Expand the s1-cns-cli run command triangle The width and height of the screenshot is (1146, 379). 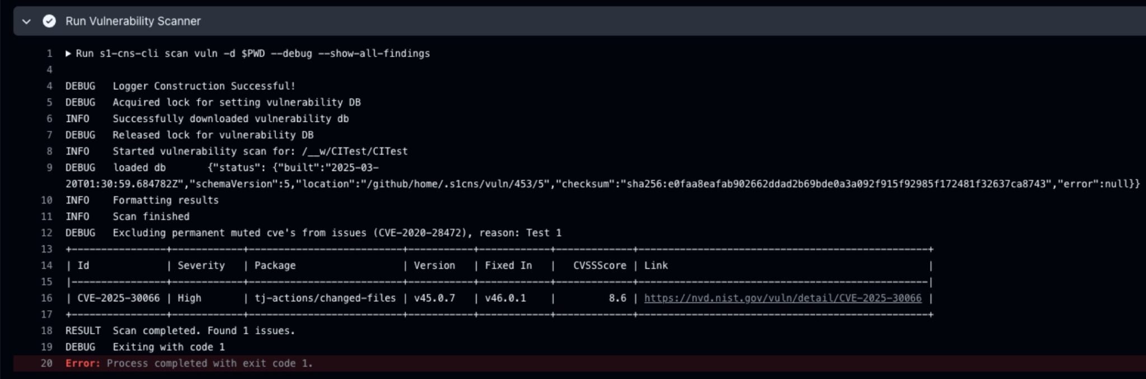[68, 54]
